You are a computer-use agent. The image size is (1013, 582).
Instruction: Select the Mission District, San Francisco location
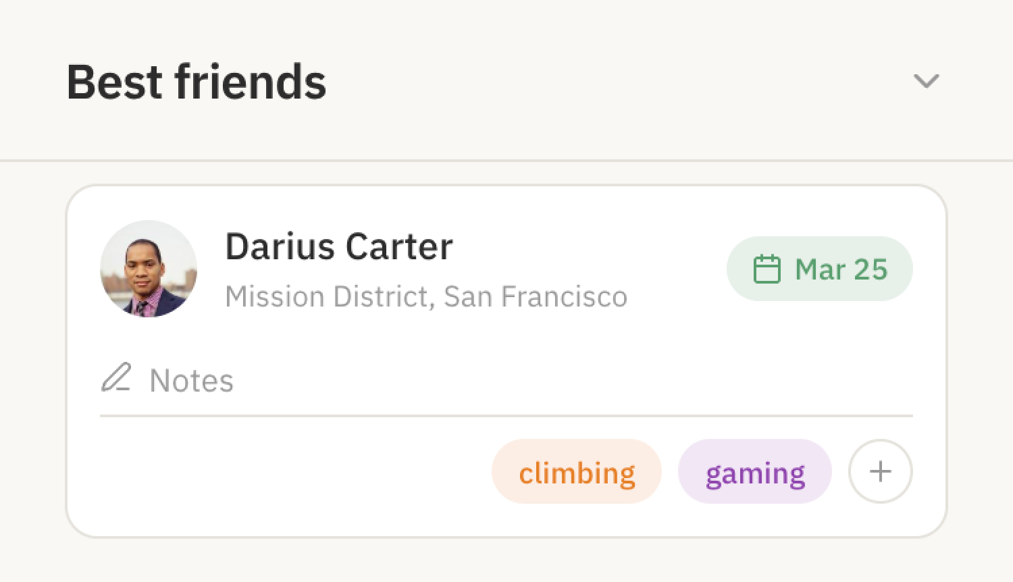pyautogui.click(x=425, y=297)
